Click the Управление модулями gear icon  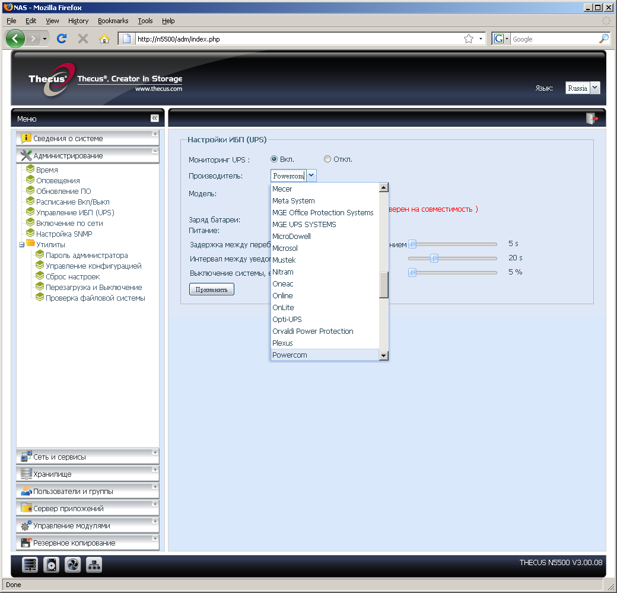[26, 525]
